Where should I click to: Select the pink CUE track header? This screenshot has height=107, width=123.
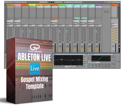coord(17,5)
